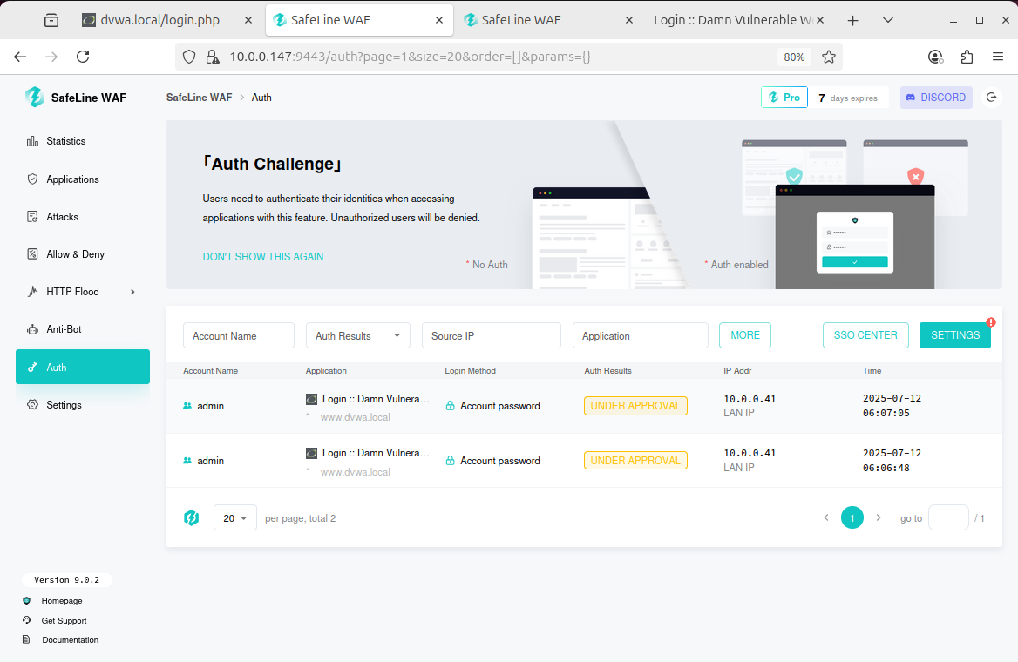Go to next page arrow
The width and height of the screenshot is (1018, 662).
point(879,518)
